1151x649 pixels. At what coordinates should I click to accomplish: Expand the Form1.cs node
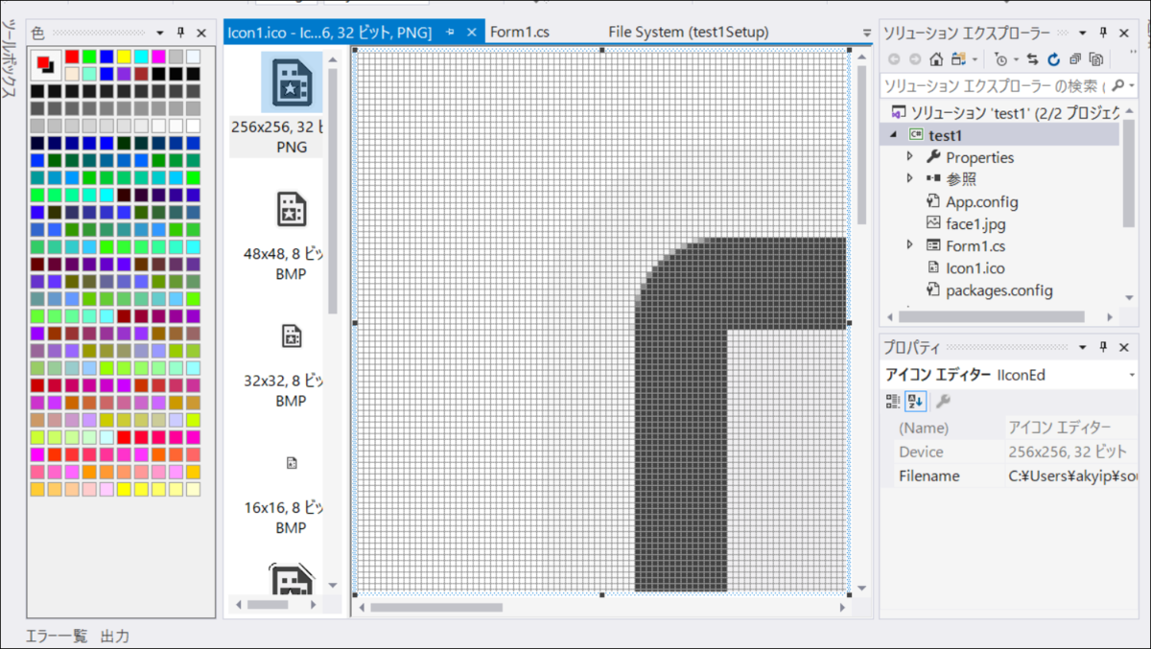click(x=910, y=245)
